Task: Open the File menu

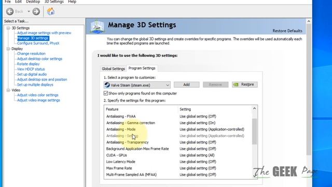Action: tap(8, 2)
